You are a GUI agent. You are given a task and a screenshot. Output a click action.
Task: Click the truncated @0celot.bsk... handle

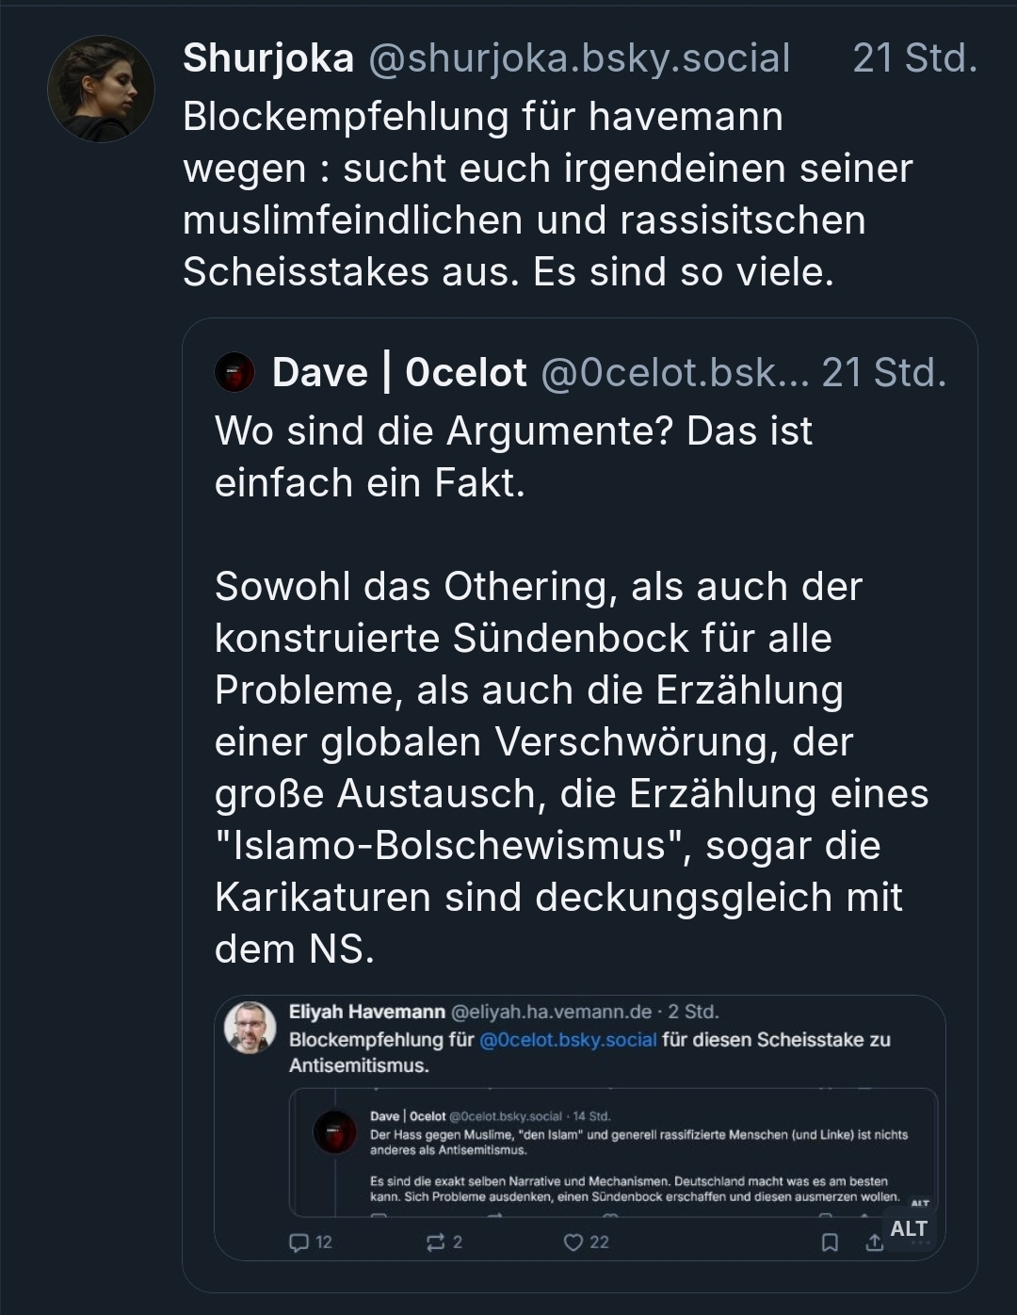pos(674,373)
